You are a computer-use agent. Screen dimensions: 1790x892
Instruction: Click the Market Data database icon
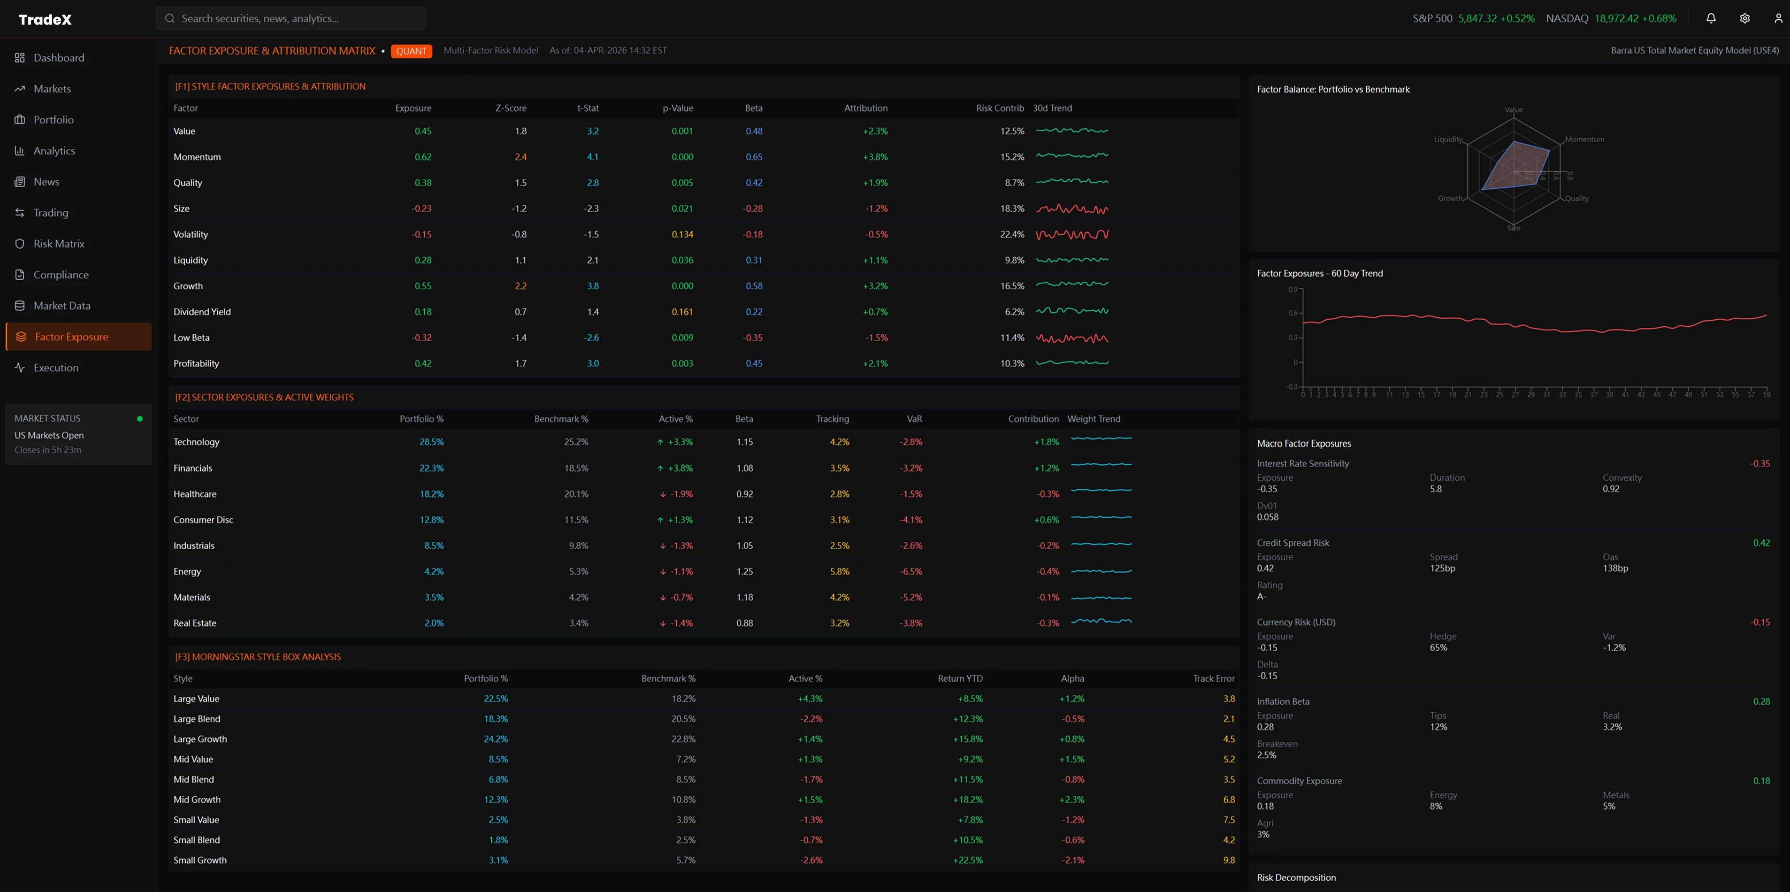click(x=19, y=306)
